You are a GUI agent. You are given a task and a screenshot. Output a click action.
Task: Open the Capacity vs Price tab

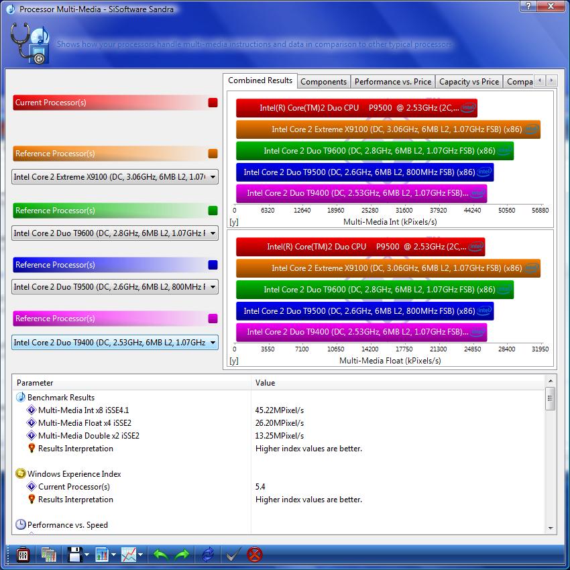coord(469,82)
